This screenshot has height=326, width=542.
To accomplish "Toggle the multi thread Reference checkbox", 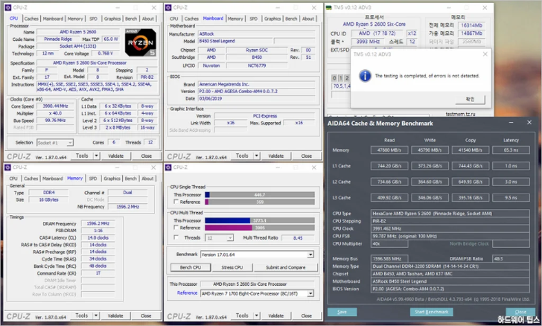I will click(x=176, y=228).
